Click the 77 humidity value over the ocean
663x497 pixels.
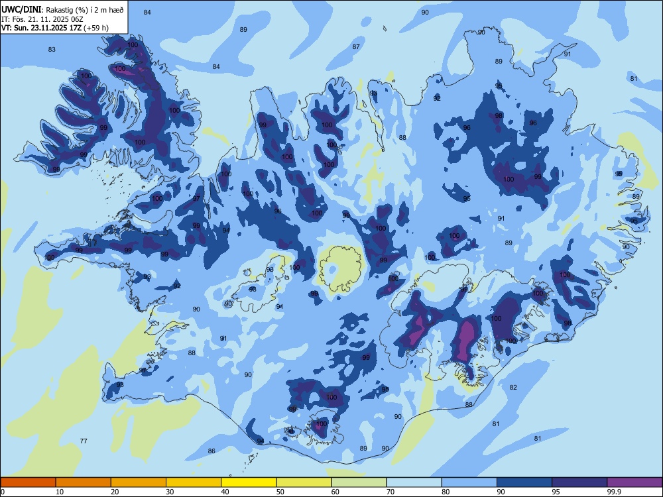coord(84,441)
